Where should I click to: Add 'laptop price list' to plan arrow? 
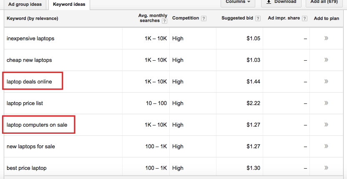[326, 103]
